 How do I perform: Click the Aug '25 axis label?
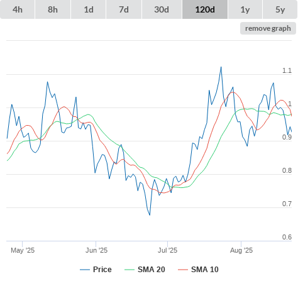tap(241, 250)
